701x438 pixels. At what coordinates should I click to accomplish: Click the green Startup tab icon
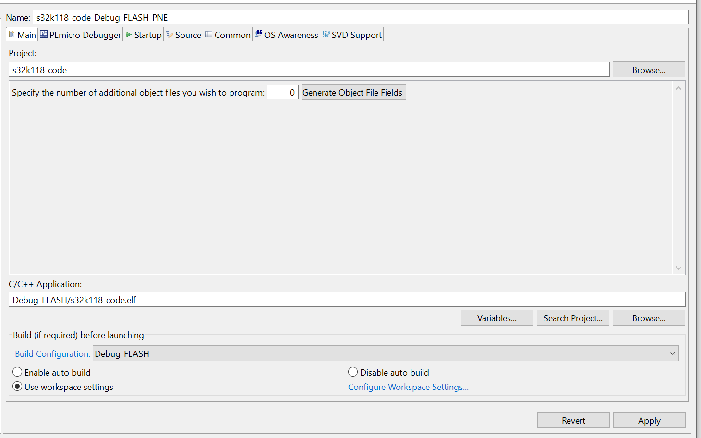[x=129, y=35]
